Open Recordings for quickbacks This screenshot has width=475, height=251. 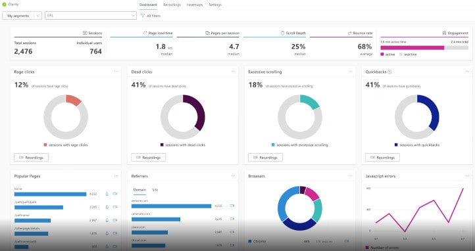(382, 158)
